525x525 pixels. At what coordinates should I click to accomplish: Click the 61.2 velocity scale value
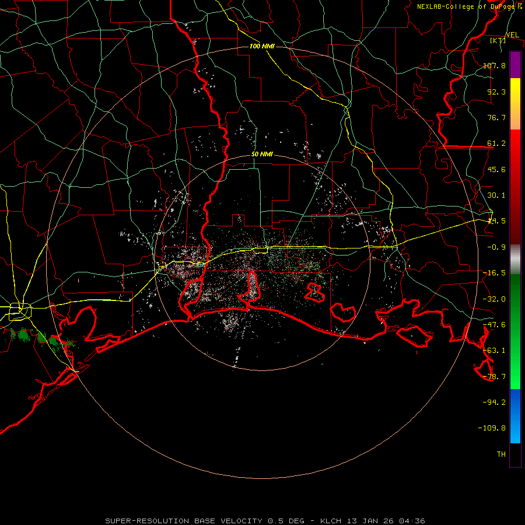tap(496, 143)
